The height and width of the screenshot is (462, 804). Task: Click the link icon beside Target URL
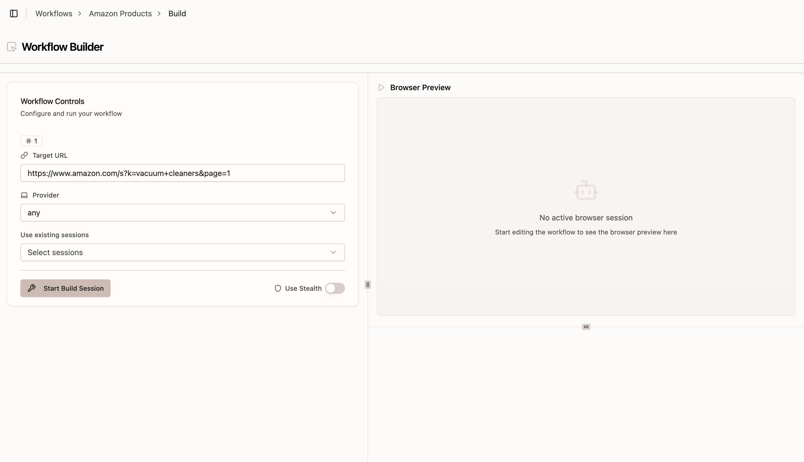(24, 156)
